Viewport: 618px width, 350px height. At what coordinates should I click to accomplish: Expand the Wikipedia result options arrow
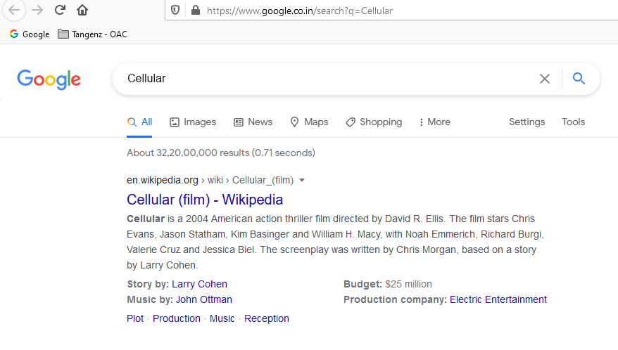pyautogui.click(x=302, y=181)
